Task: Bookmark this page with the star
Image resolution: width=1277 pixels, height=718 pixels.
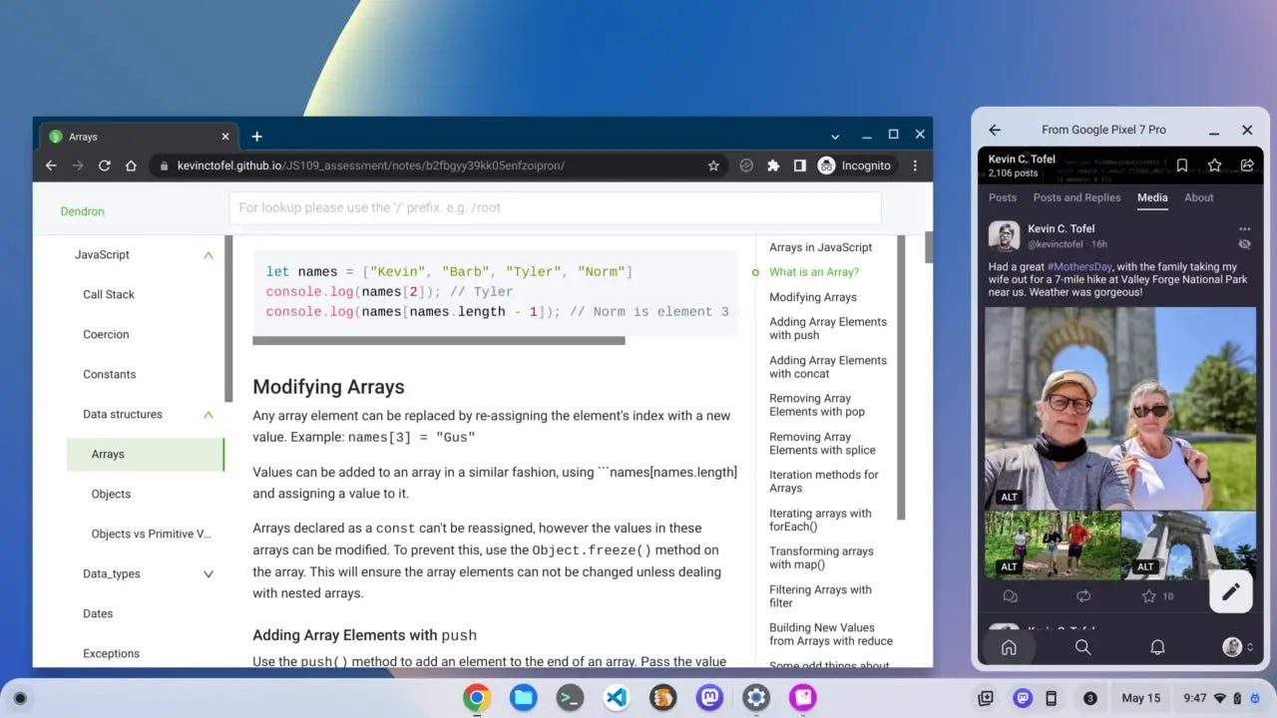Action: [713, 166]
